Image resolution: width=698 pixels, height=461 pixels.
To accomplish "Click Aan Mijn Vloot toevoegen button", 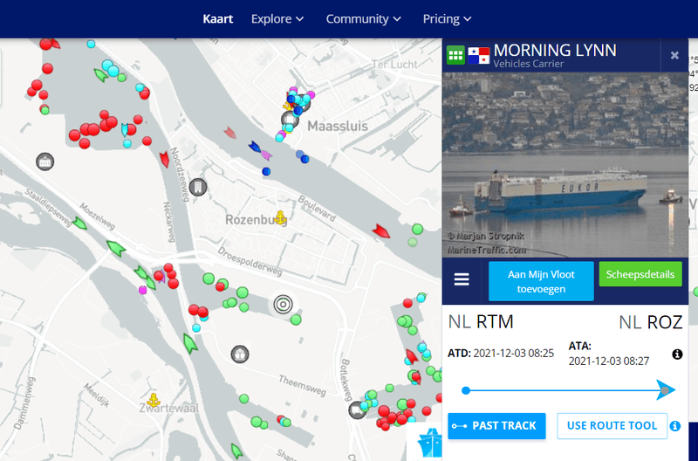I will point(541,281).
